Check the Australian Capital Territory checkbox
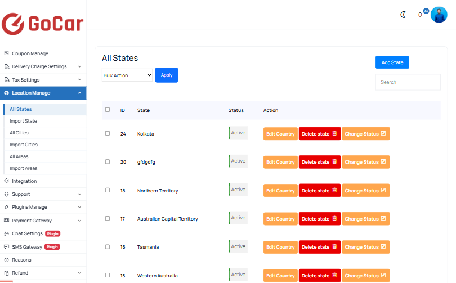 [108, 218]
